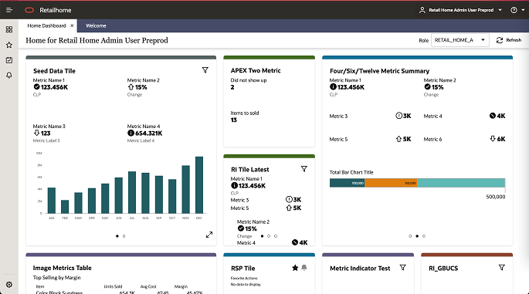The image size is (529, 294).
Task: Click the 'Top Selling by Margin' subtitle
Action: pos(56,278)
